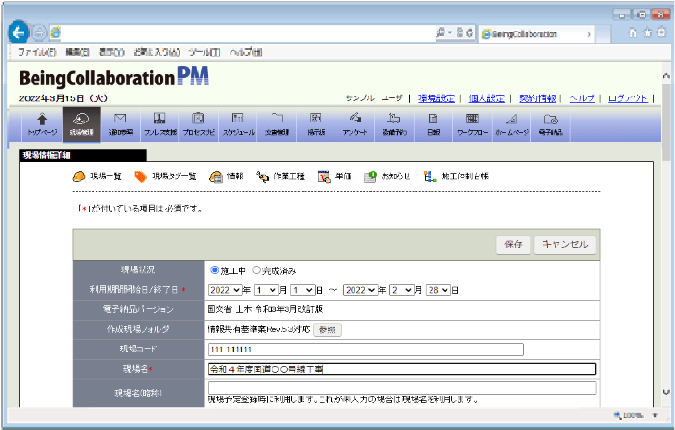Click the browser address bar
Viewport: 675px width, 430px height.
click(x=247, y=33)
